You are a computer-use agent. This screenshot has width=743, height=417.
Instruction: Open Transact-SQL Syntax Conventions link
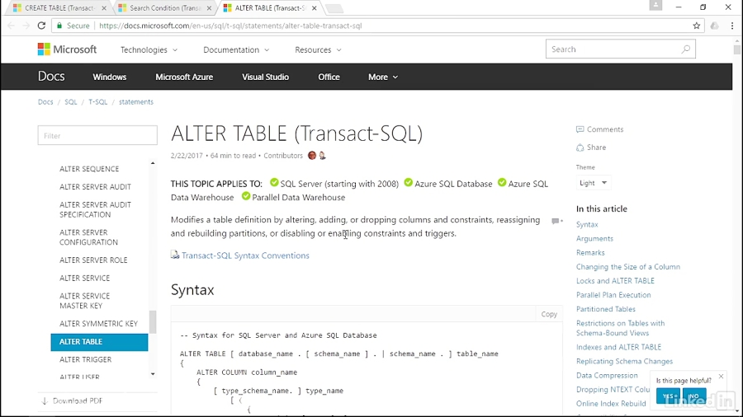pyautogui.click(x=245, y=255)
